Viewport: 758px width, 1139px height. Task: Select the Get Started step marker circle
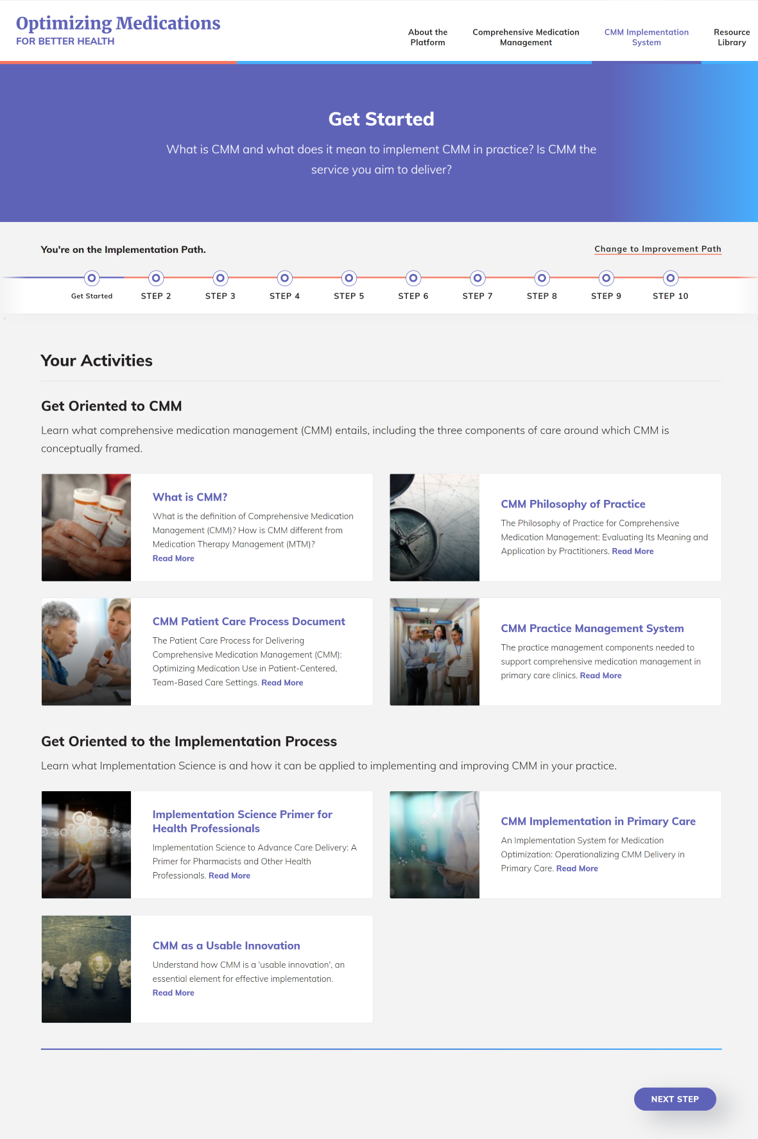point(92,278)
